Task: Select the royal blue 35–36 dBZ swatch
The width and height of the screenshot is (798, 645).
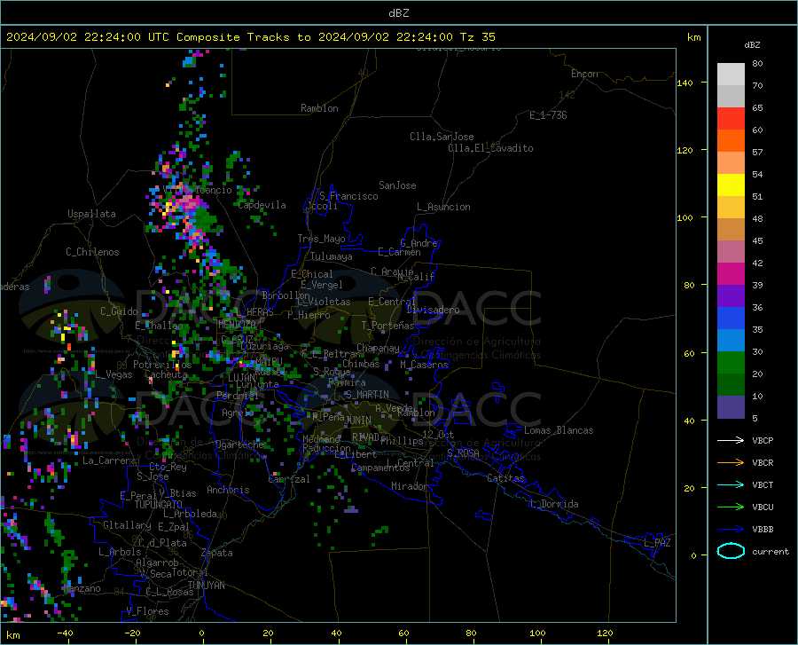Action: (x=731, y=319)
